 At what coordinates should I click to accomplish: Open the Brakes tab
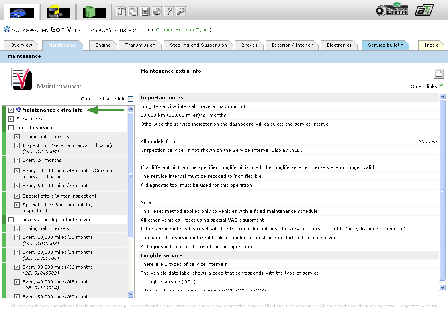pos(249,45)
